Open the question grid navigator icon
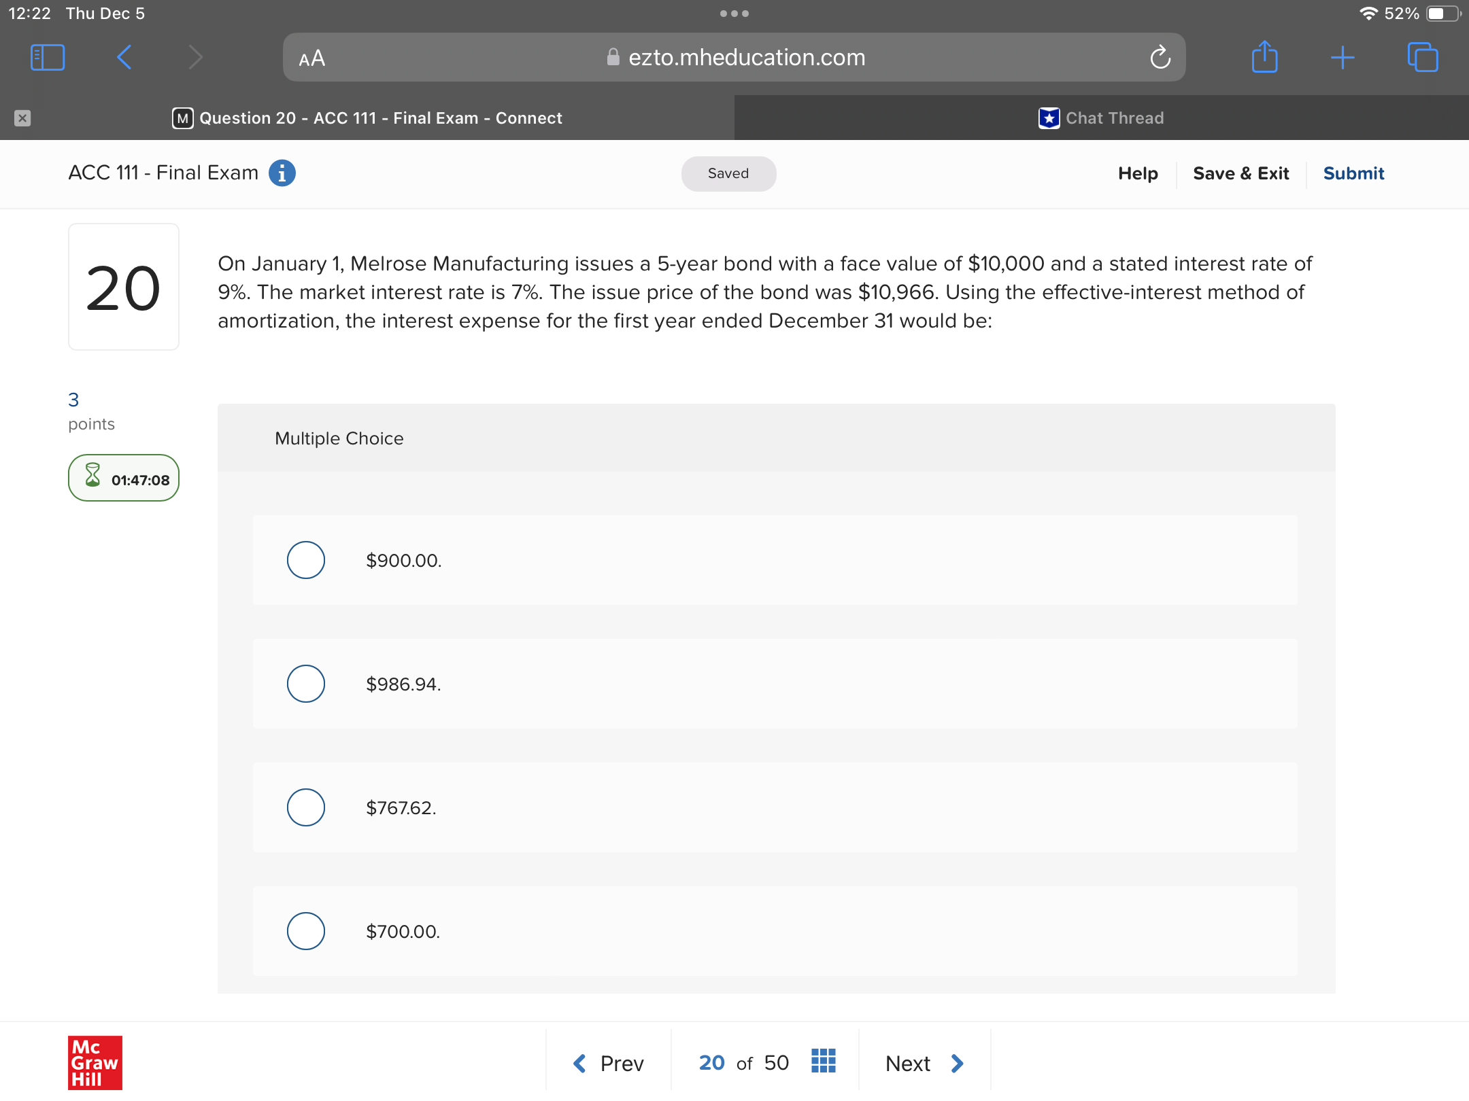1469x1101 pixels. pyautogui.click(x=823, y=1062)
